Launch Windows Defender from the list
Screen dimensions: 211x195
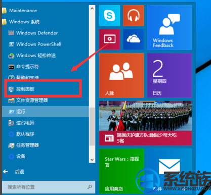[46, 33]
